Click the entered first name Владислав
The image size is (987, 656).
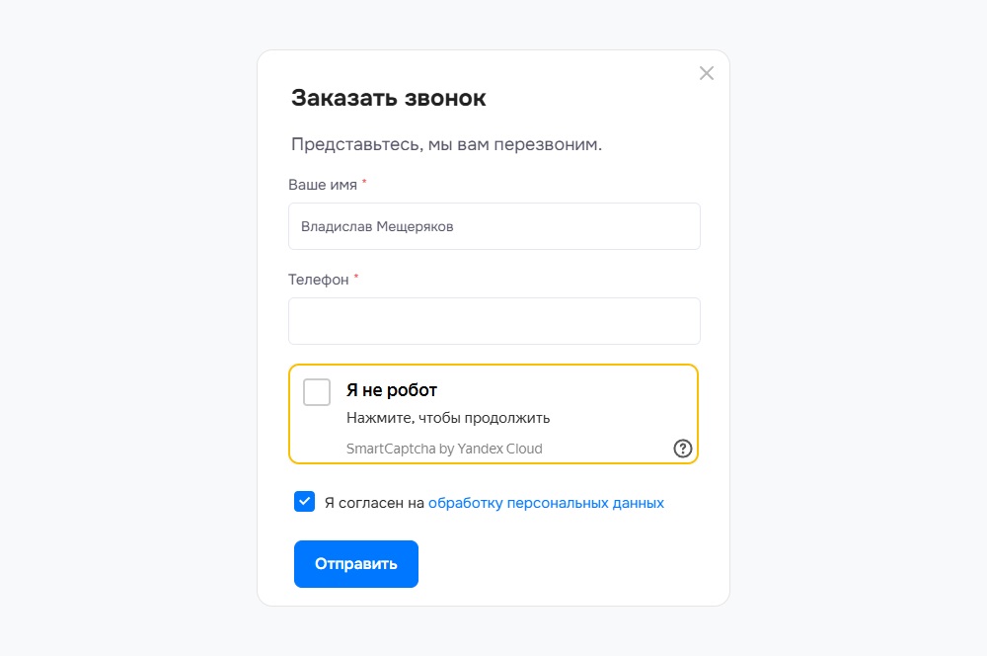337,227
